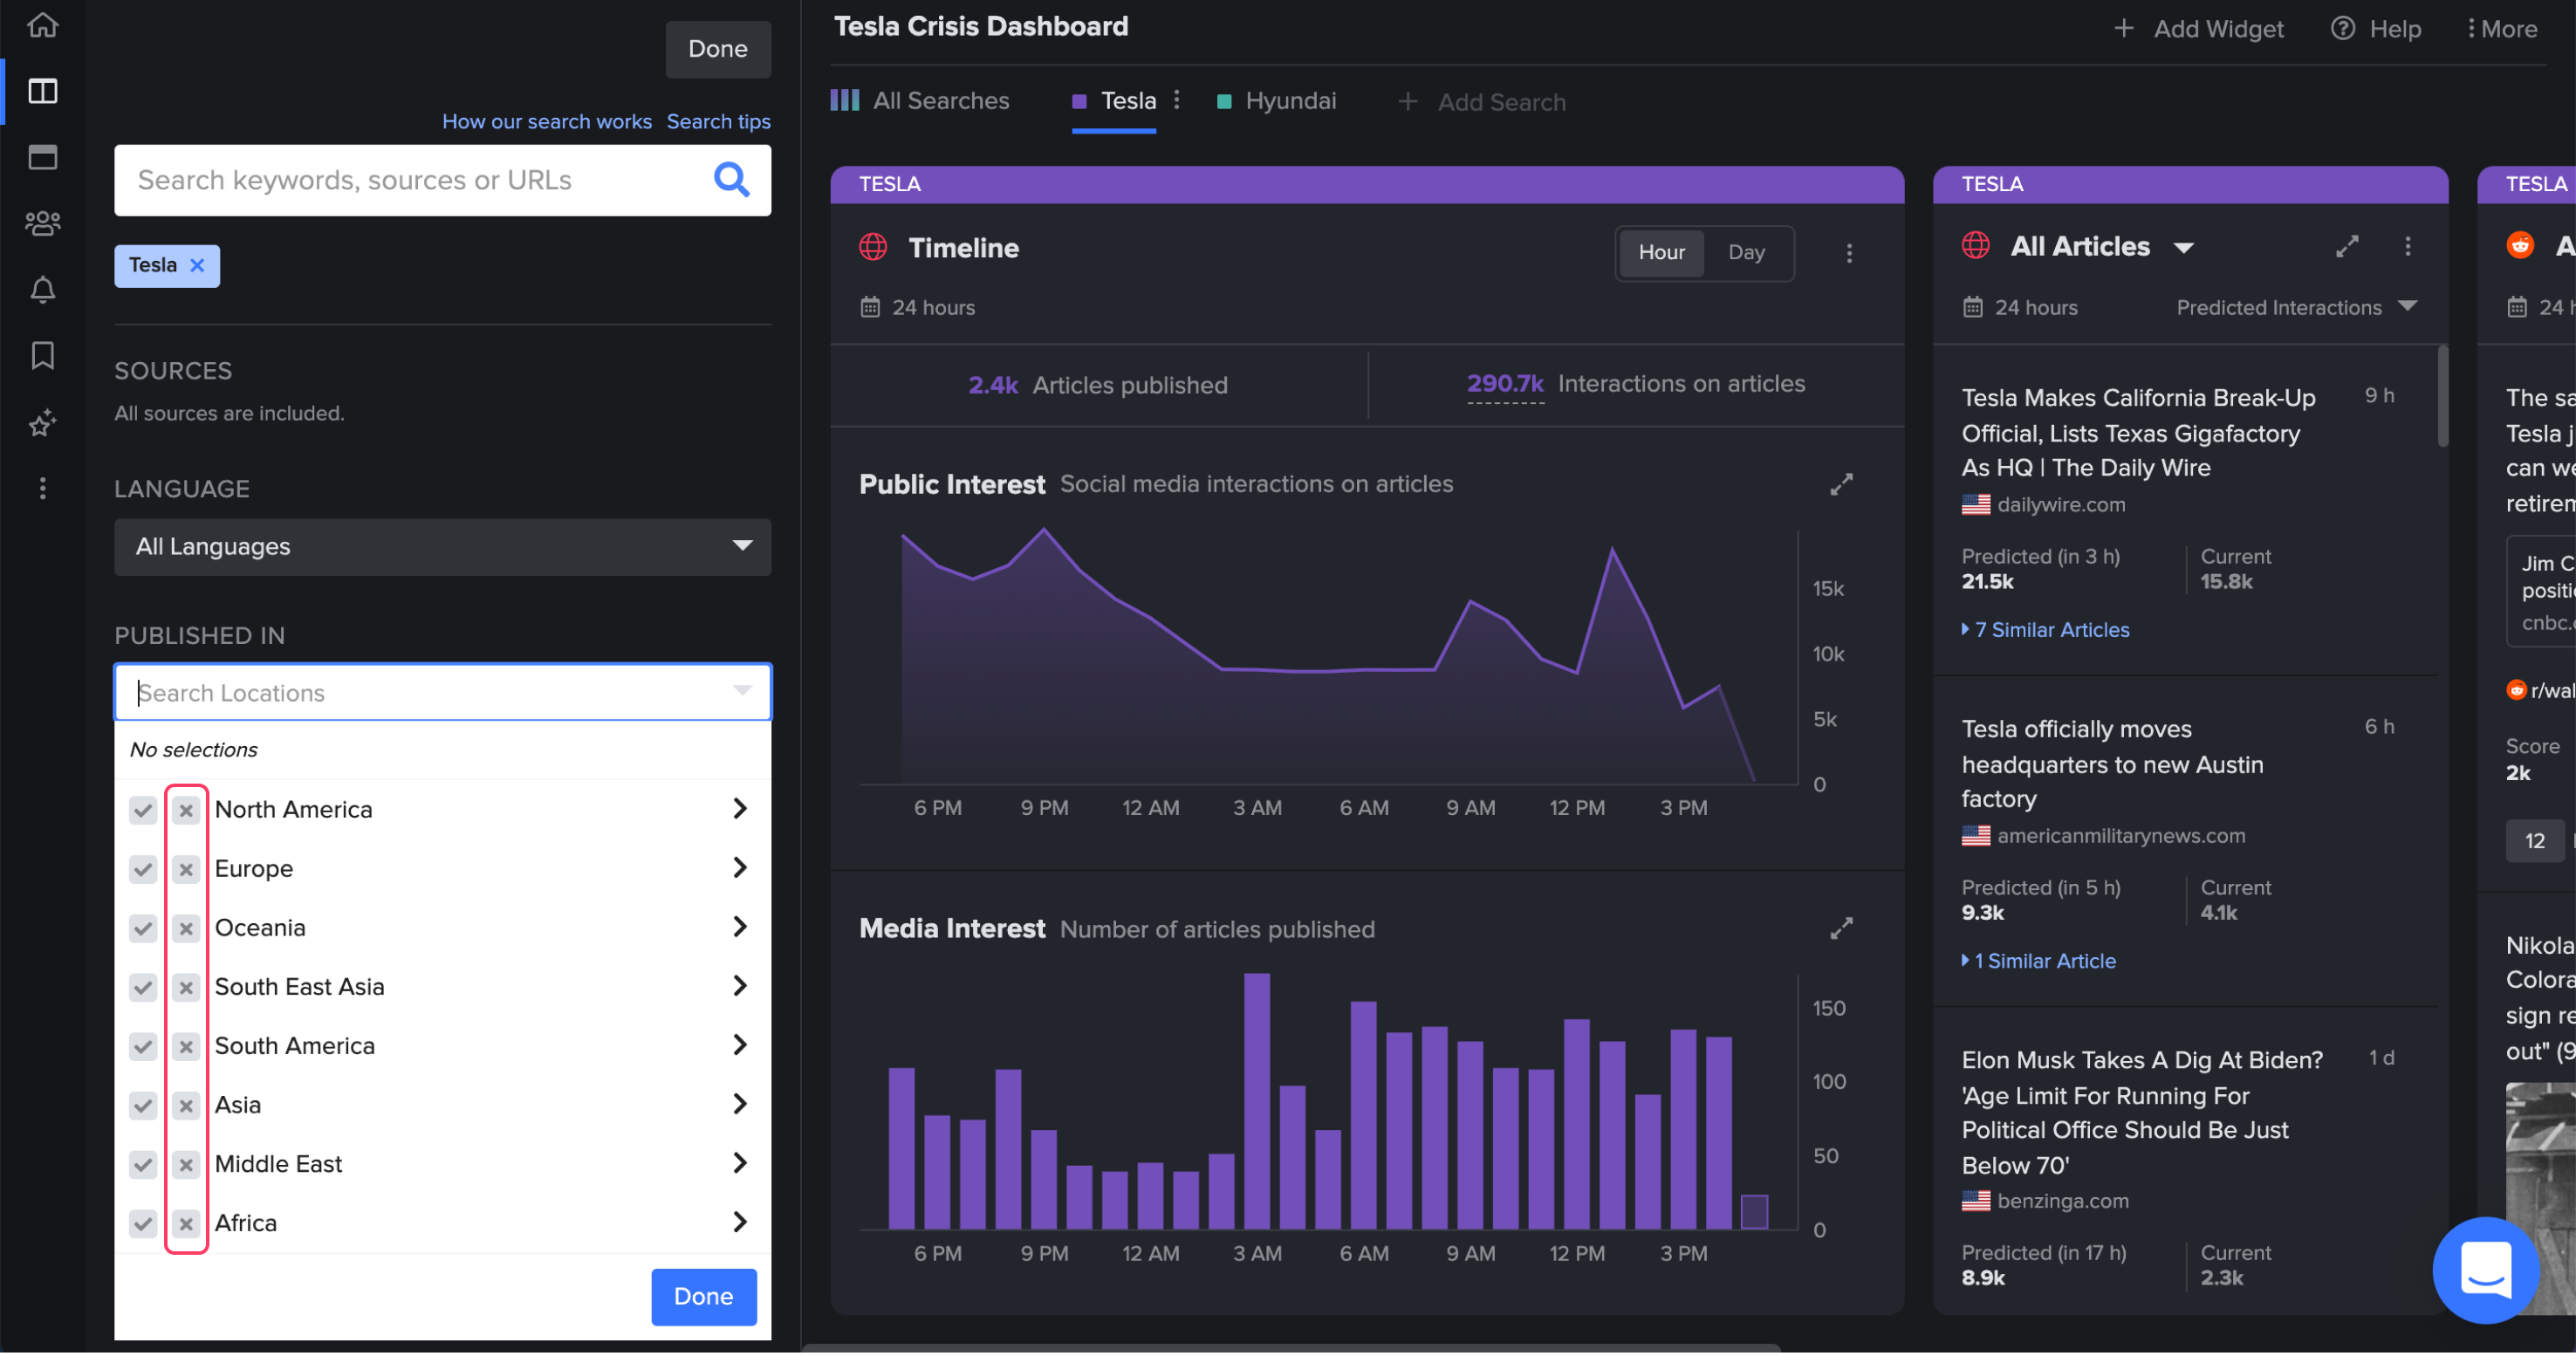Open the Home icon in sidebar
The height and width of the screenshot is (1356, 2576).
pos(42,24)
